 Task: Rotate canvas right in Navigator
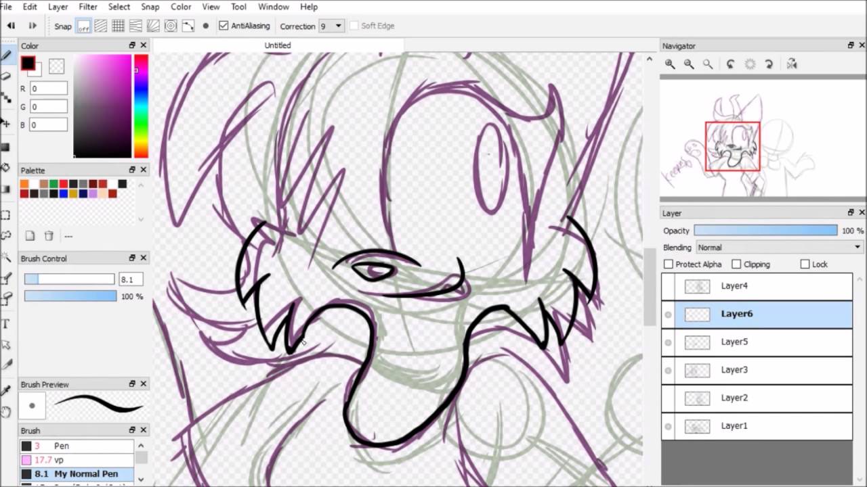769,64
